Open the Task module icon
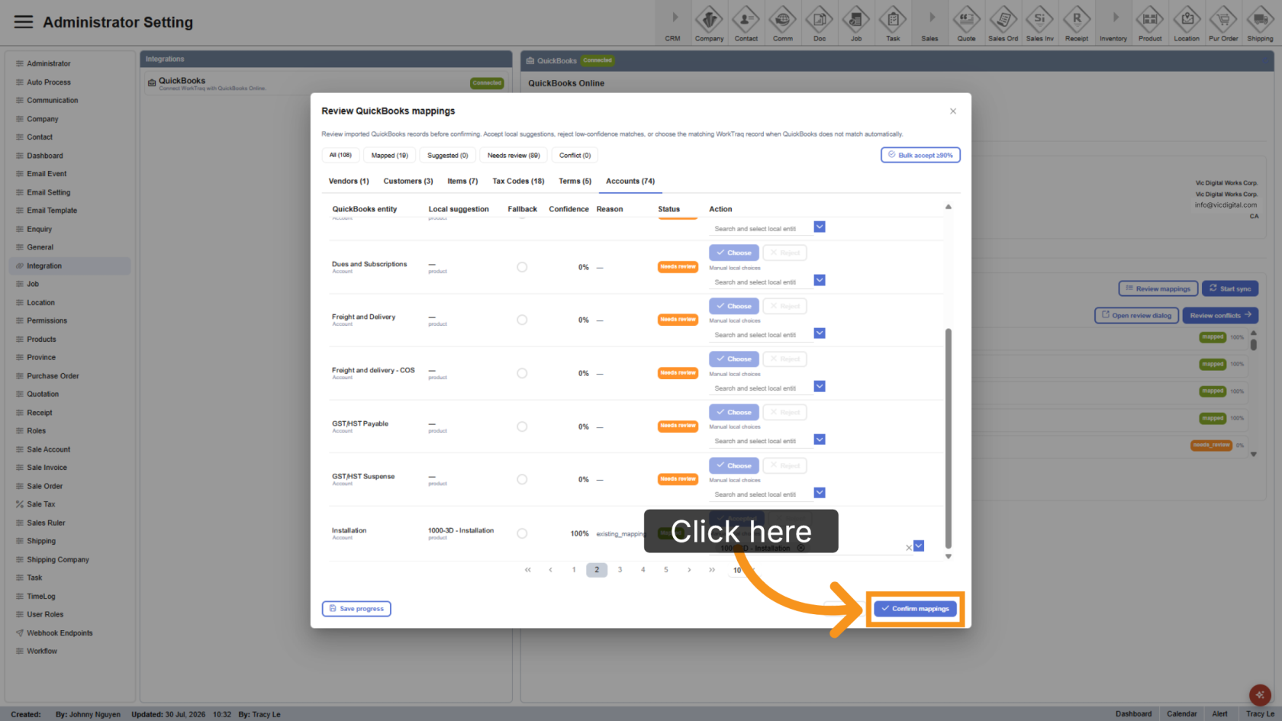Viewport: 1282px width, 721px height. coord(893,23)
